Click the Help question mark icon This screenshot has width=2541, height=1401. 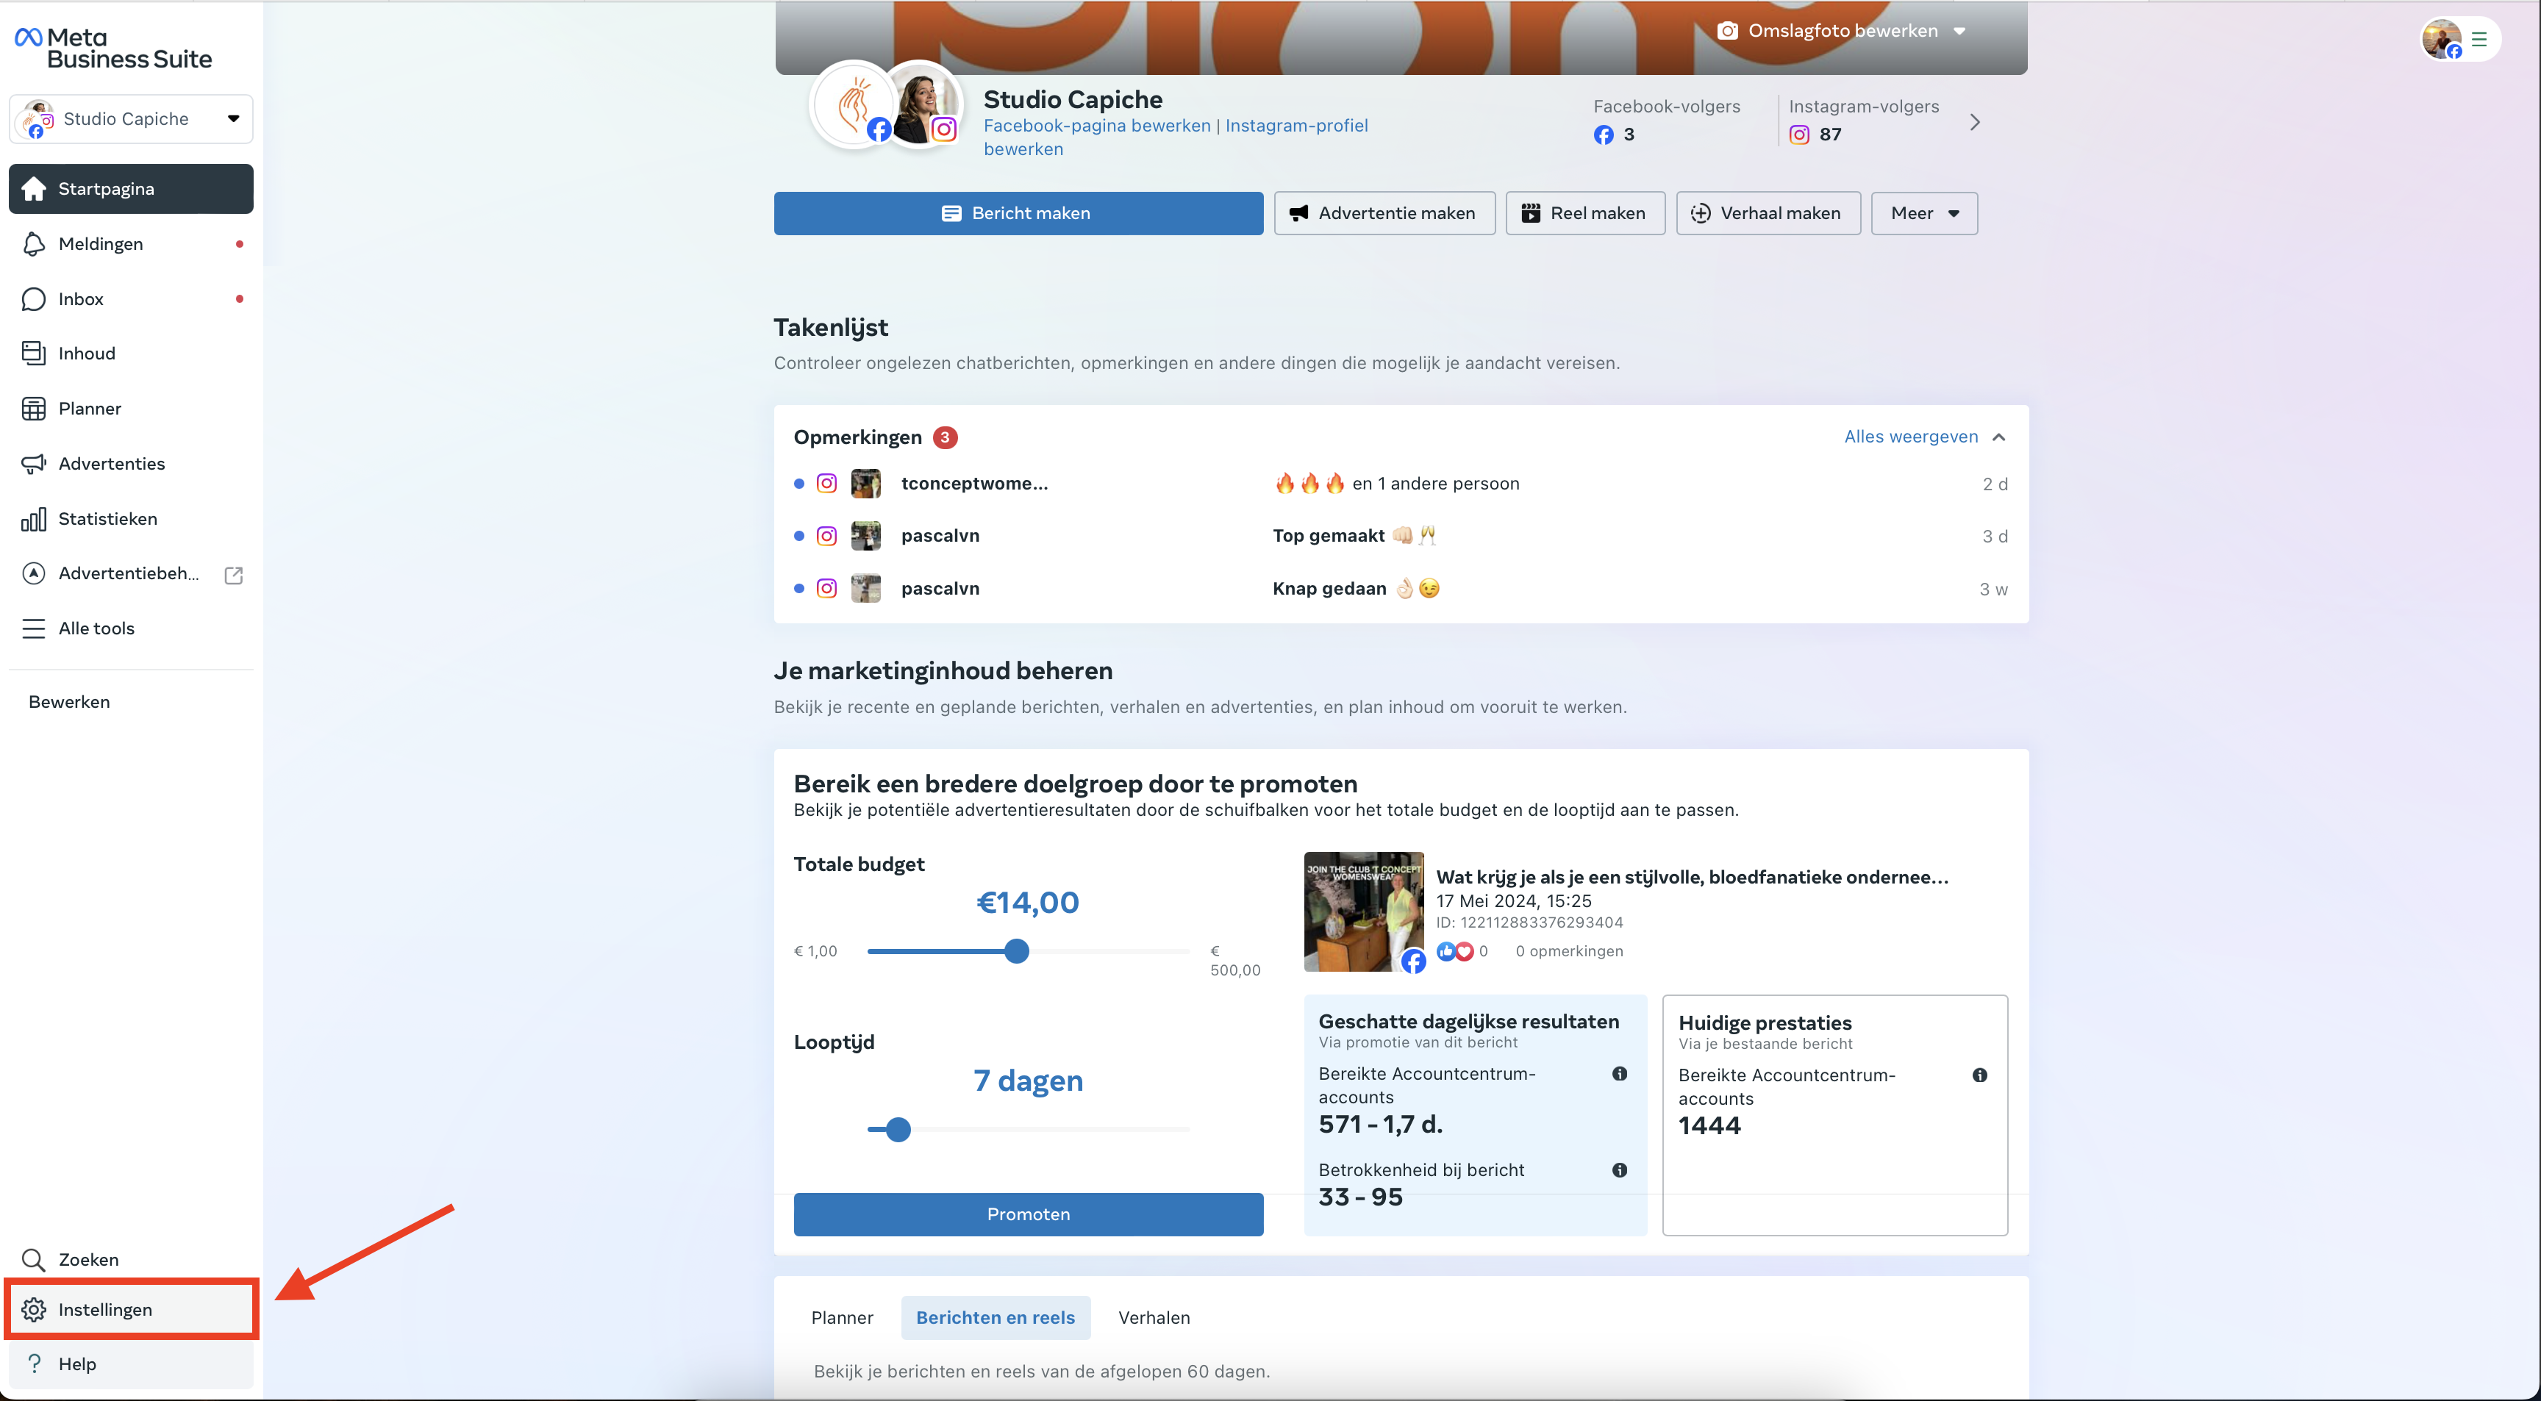coord(35,1364)
